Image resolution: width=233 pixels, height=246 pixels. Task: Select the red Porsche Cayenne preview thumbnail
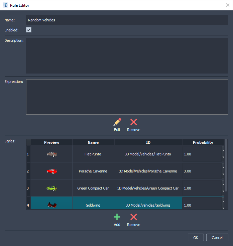click(x=52, y=171)
